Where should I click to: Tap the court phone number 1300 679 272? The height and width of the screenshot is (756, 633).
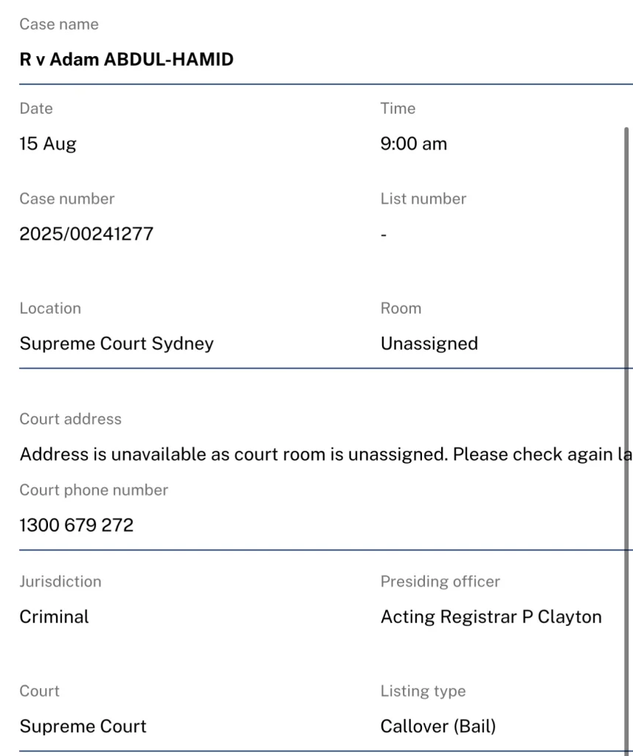77,525
